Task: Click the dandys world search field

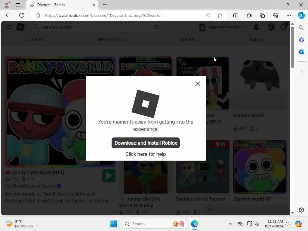Action: 96,27
